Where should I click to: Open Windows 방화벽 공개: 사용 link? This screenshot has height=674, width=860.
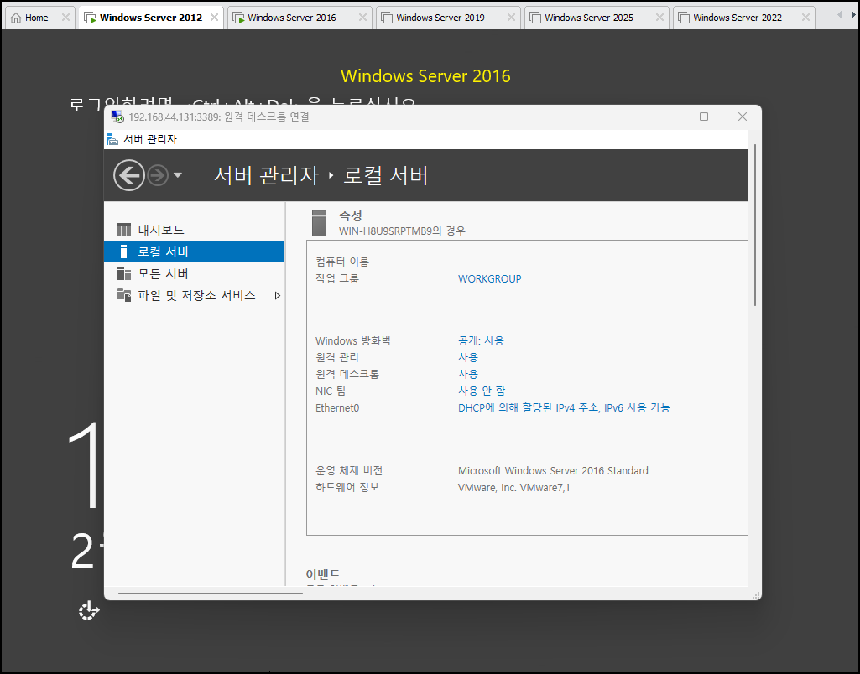(x=481, y=341)
